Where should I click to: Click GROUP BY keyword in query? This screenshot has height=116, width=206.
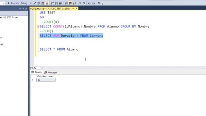click(x=128, y=26)
